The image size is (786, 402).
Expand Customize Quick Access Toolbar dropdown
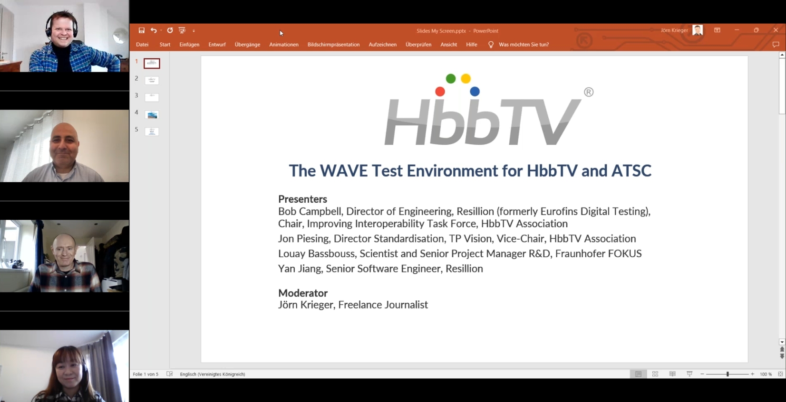click(x=194, y=31)
